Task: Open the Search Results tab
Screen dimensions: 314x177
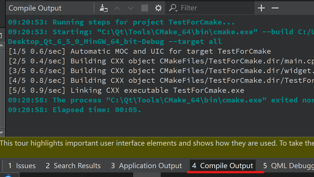Action: [x=73, y=166]
